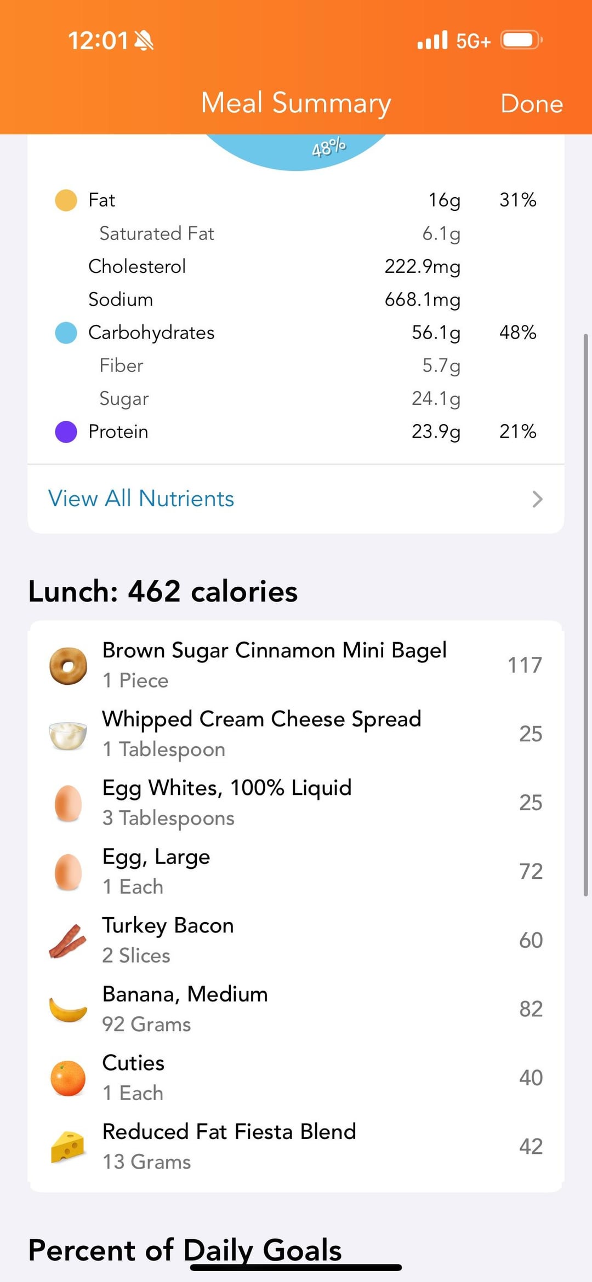Select the yellow Fat color dot

click(66, 201)
